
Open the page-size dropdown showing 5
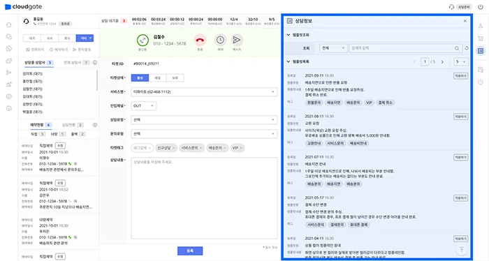(461, 61)
